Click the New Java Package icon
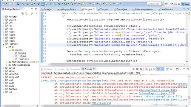 click(x=27, y=4)
